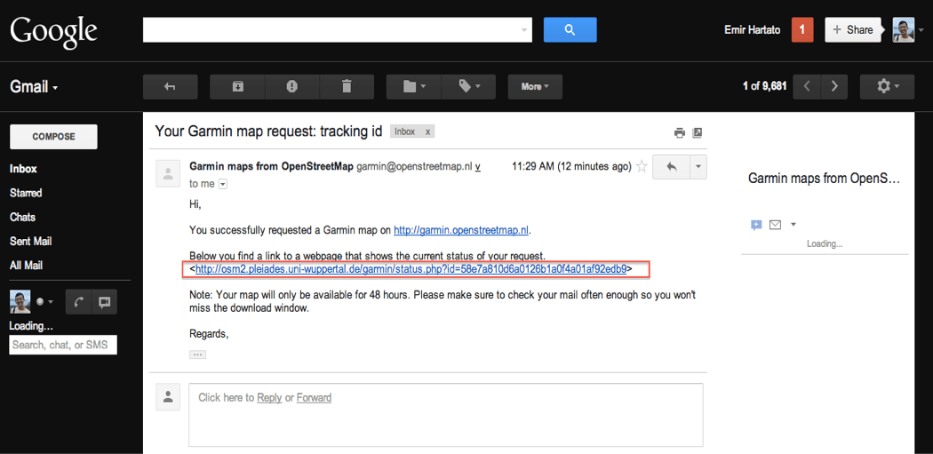Click the avatar beside reply box
The width and height of the screenshot is (933, 454).
coord(168,397)
